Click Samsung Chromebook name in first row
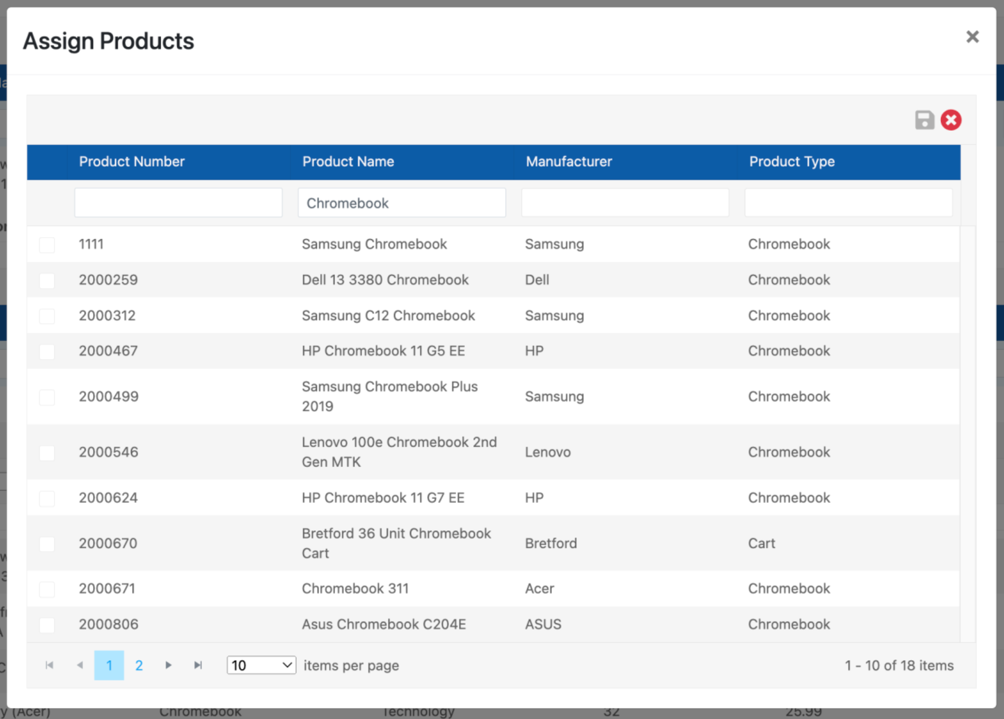Screen dimensions: 1004x719 point(375,244)
